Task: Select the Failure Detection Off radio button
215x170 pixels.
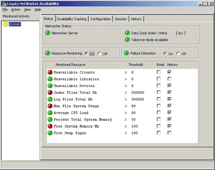Action: [178, 54]
